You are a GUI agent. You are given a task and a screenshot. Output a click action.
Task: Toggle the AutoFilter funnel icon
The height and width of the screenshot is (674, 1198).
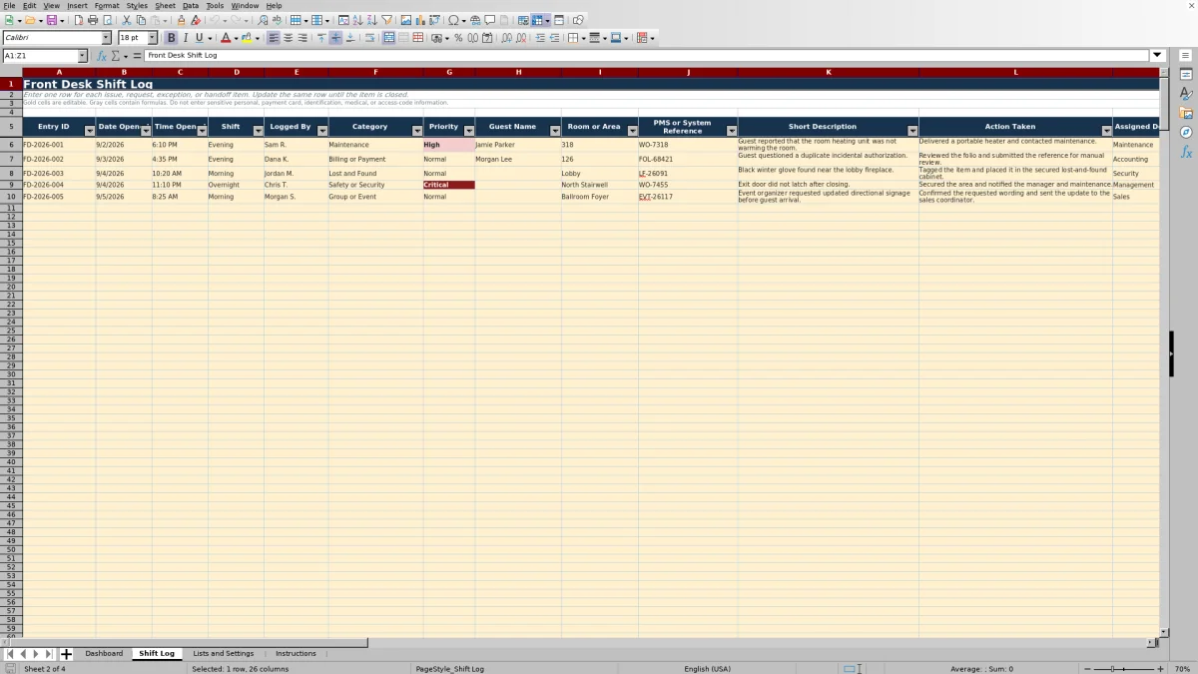click(x=386, y=20)
